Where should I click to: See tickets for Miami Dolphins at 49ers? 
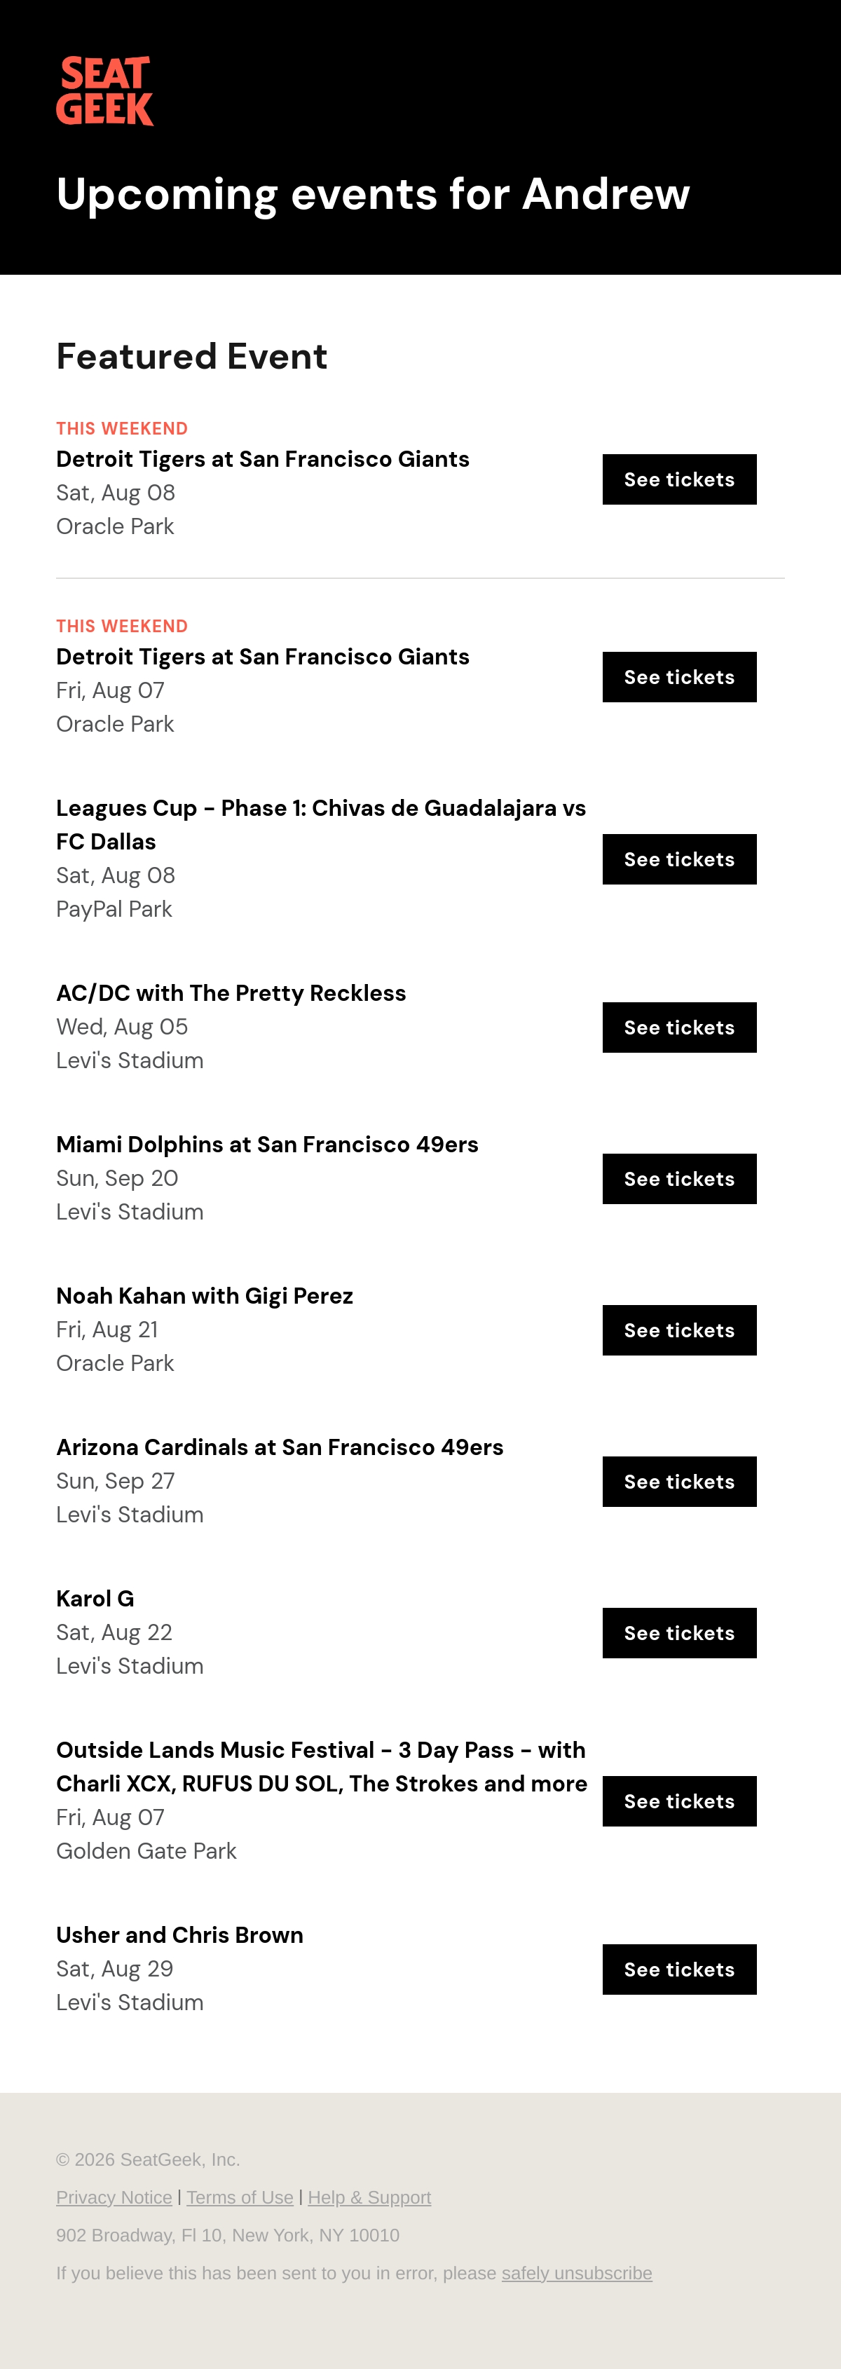tap(679, 1179)
